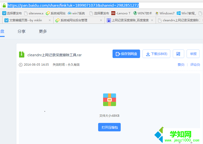Open the WIN7技术 bookmark
The image size is (203, 144).
point(142,13)
